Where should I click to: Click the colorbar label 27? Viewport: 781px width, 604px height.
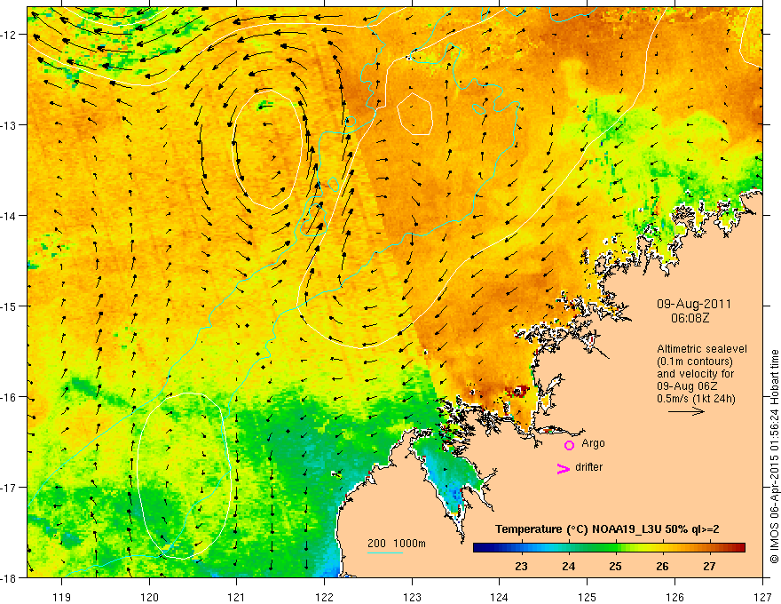[x=709, y=567]
